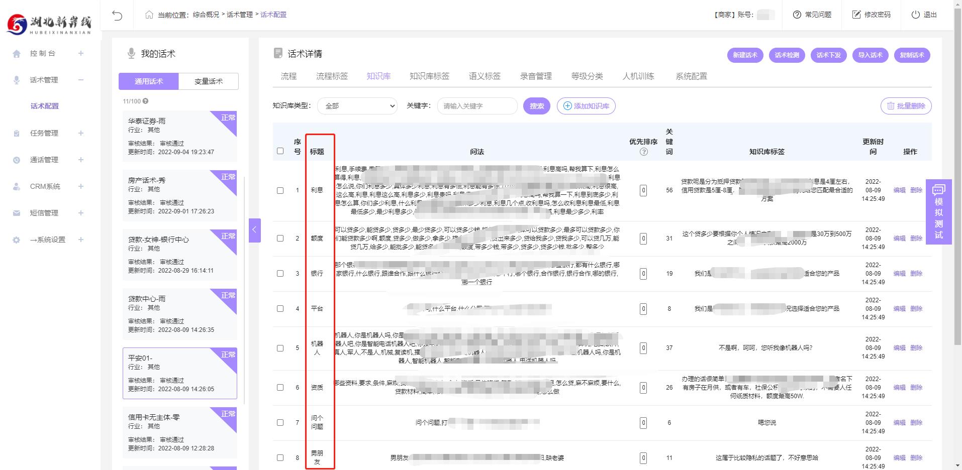Click the home icon in the breadcrumb
The width and height of the screenshot is (962, 470).
click(x=148, y=15)
